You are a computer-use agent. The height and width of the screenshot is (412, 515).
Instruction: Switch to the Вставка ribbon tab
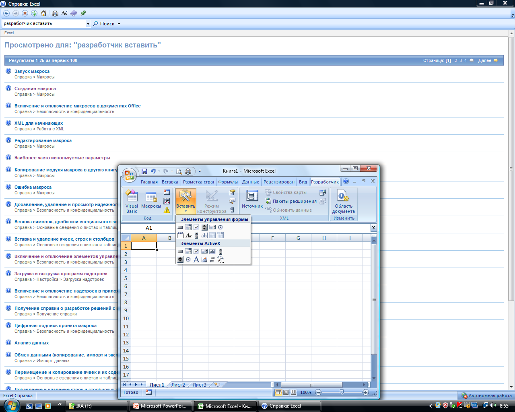click(170, 182)
